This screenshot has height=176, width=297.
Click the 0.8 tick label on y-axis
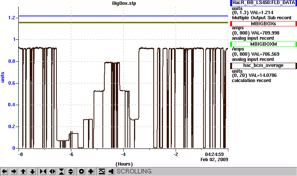pyautogui.click(x=12, y=61)
